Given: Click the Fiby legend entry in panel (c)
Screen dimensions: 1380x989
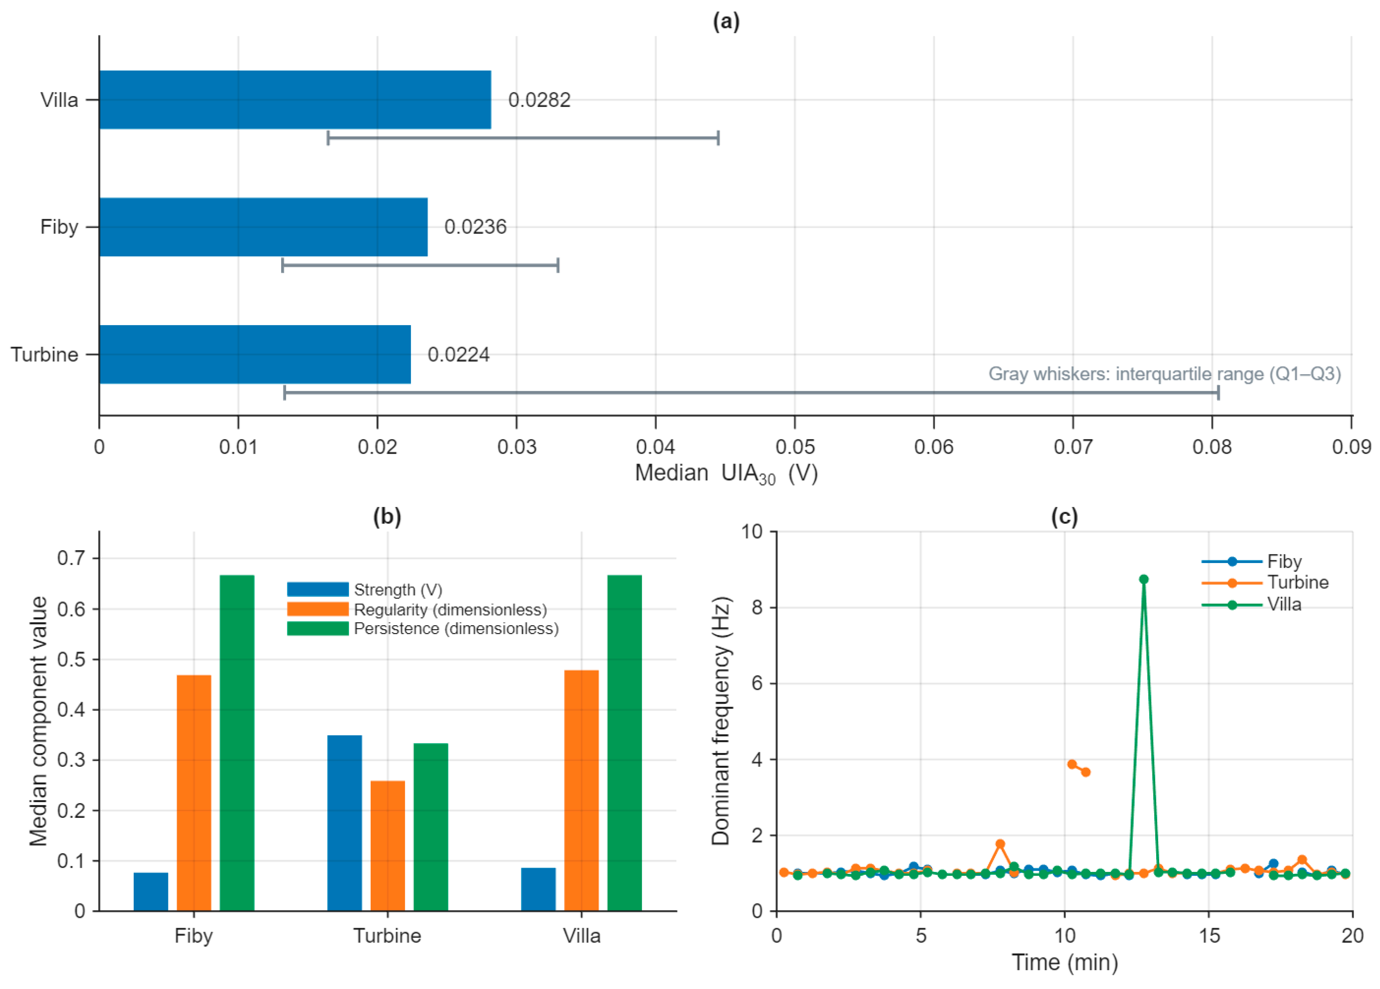Looking at the screenshot, I should [1252, 561].
